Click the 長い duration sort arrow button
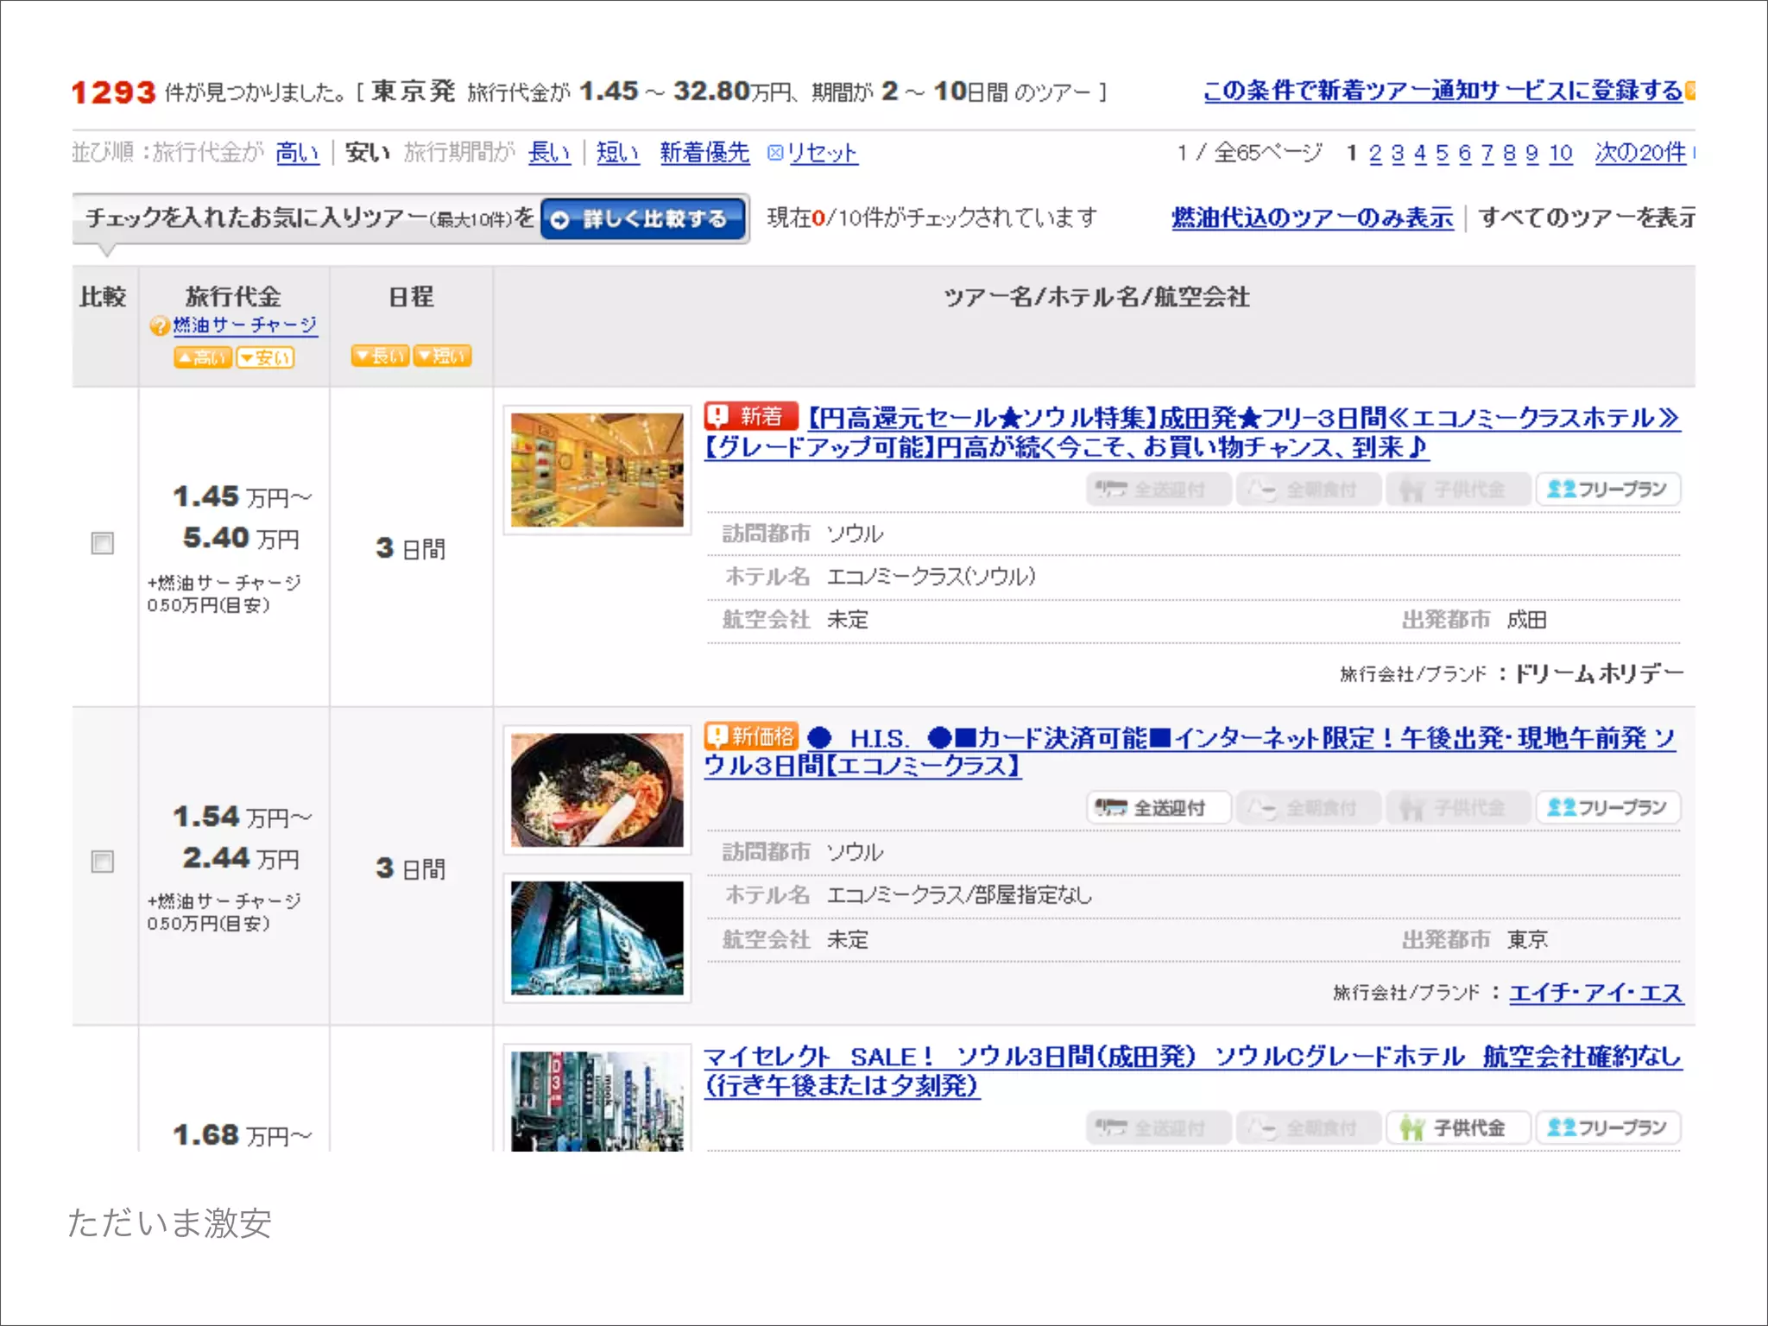 (x=380, y=356)
